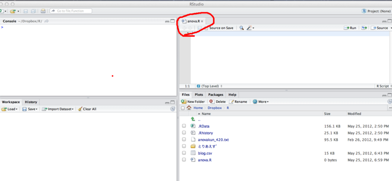Sort files by Modified column header

click(354, 114)
